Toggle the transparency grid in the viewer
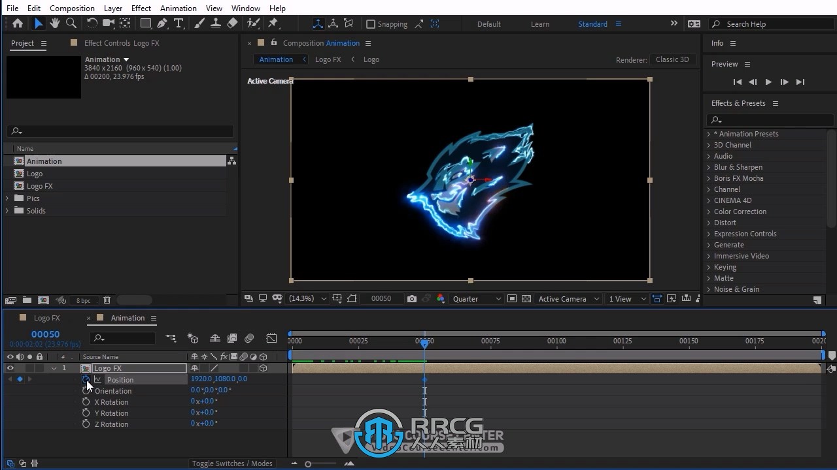This screenshot has width=837, height=470. coord(526,299)
